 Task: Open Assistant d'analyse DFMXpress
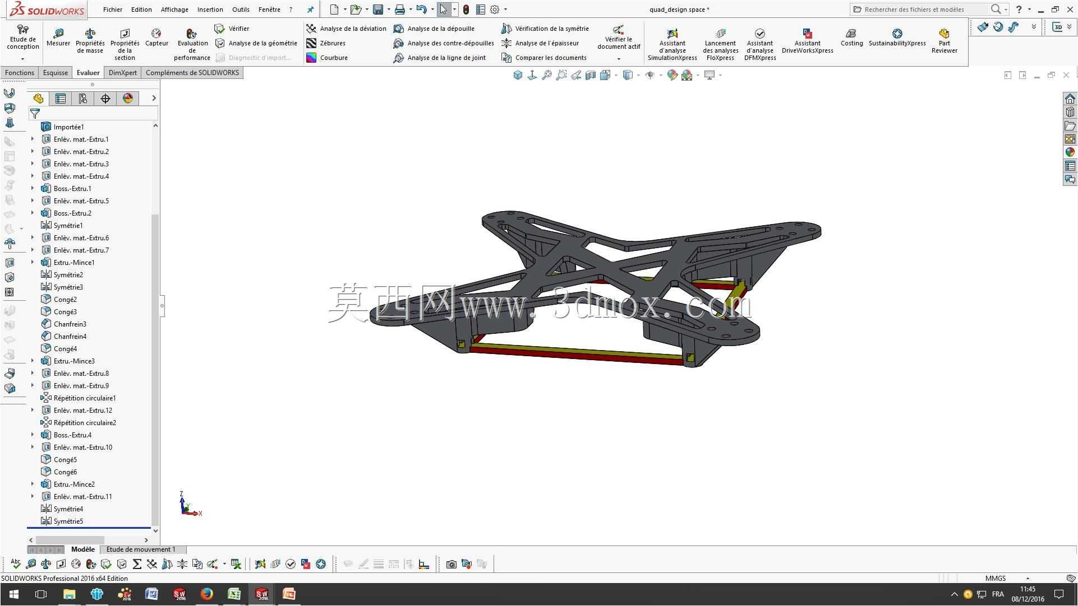760,44
